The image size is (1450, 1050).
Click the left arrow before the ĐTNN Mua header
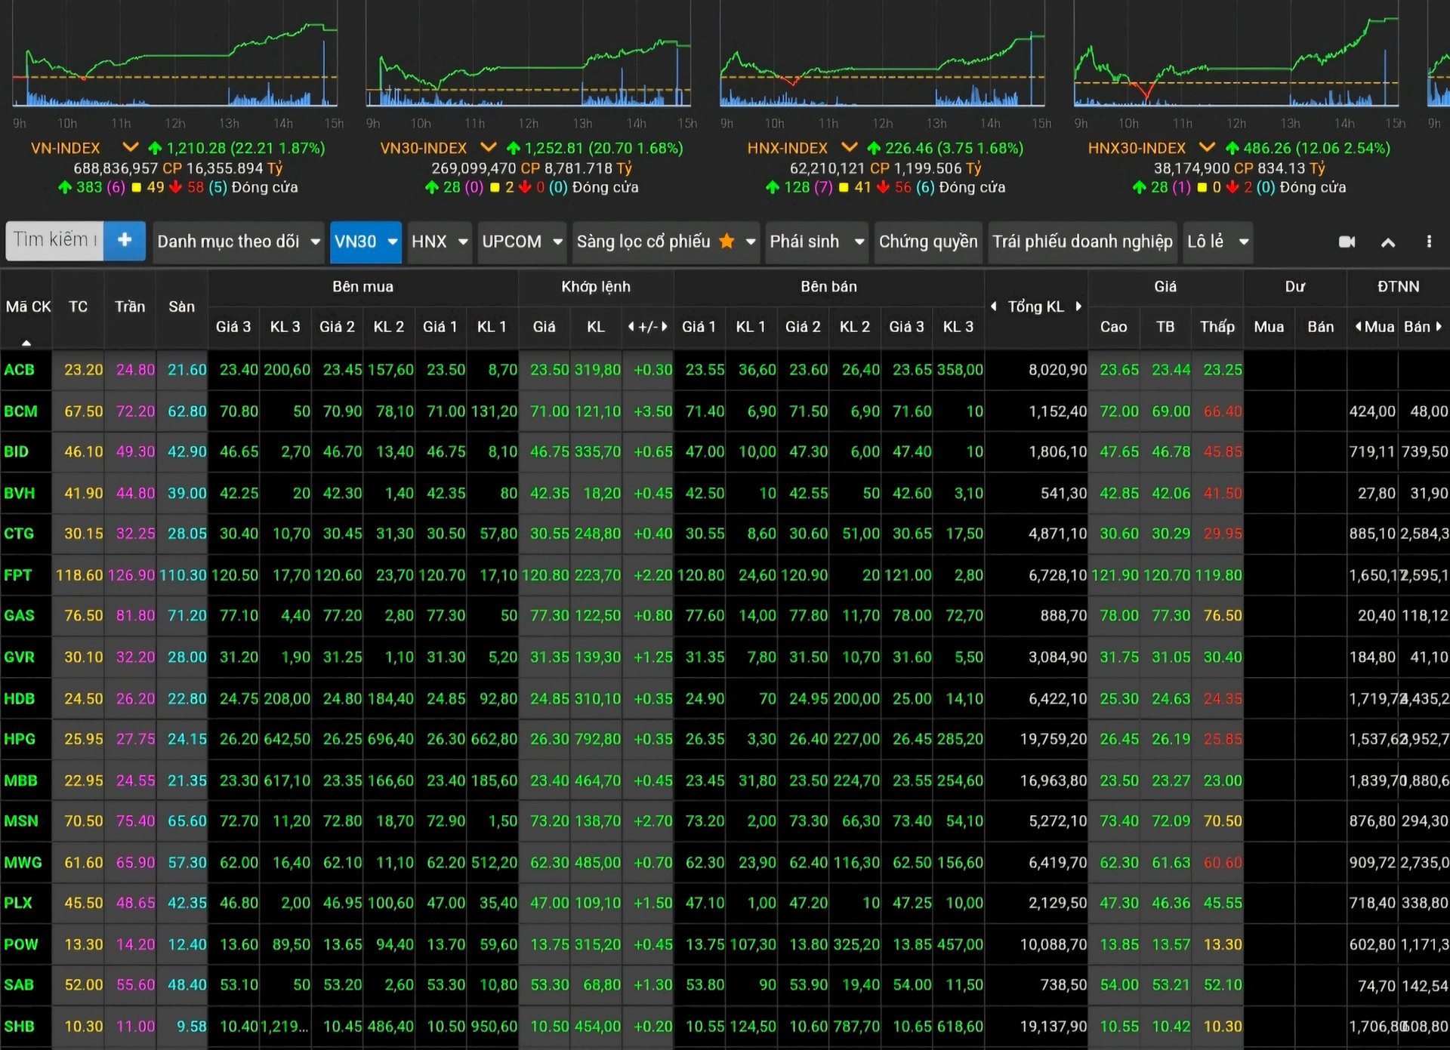[x=1359, y=326]
